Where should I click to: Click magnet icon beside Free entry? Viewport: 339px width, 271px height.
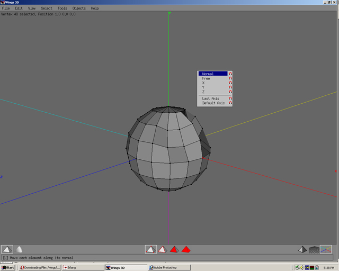click(x=230, y=78)
